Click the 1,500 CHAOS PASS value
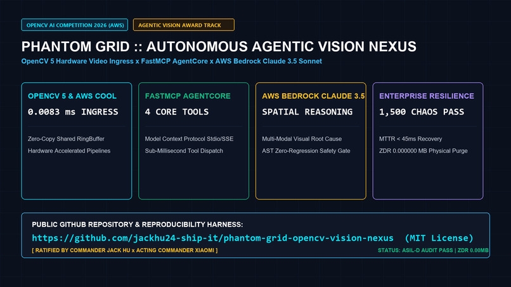 tap(422, 112)
